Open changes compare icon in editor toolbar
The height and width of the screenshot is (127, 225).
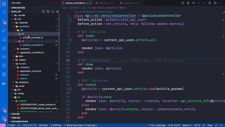(188, 3)
